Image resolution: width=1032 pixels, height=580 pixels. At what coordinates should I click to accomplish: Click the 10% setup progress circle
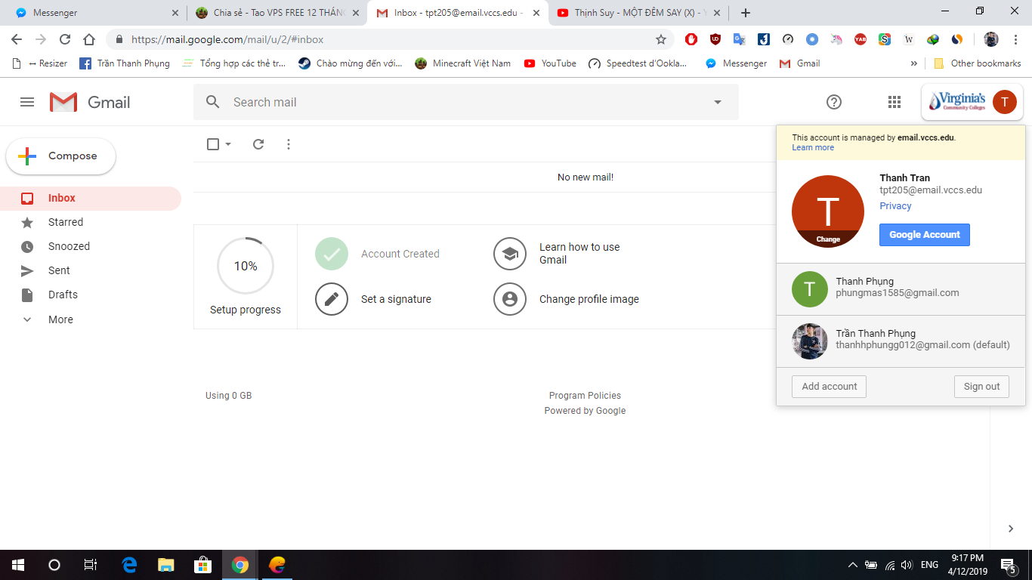(x=246, y=266)
